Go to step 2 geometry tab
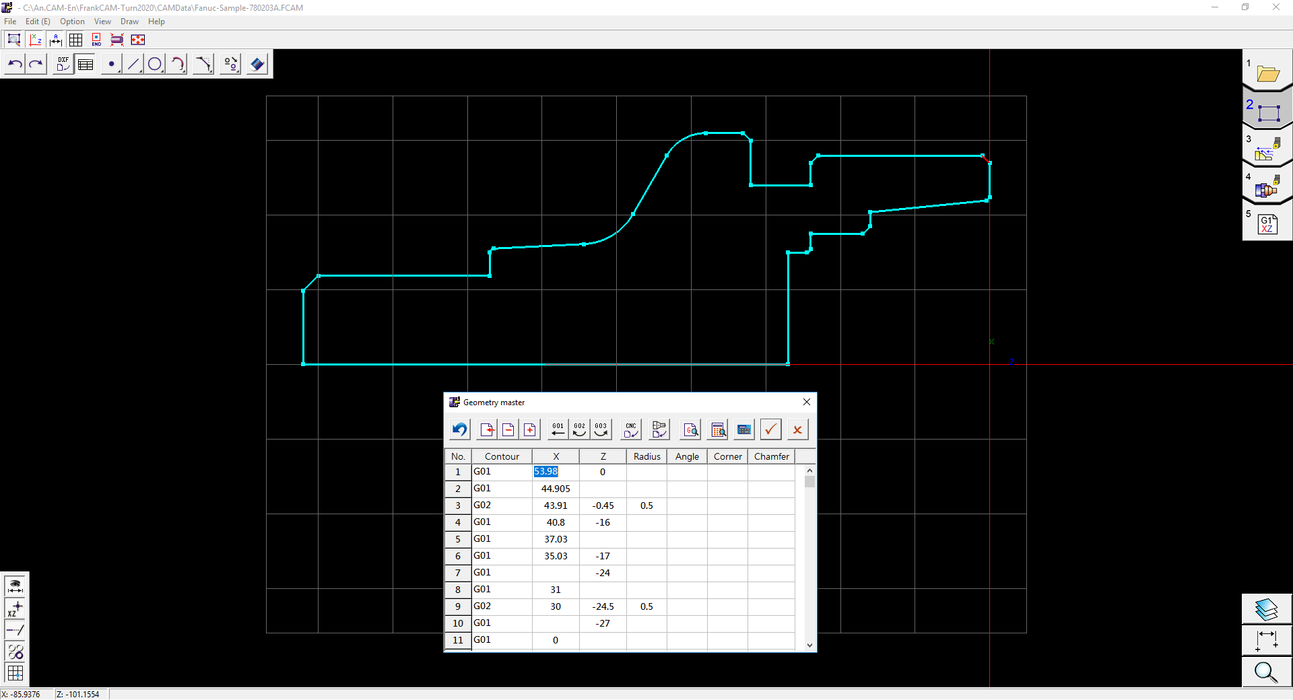Viewport: 1293px width, 700px height. tap(1267, 109)
